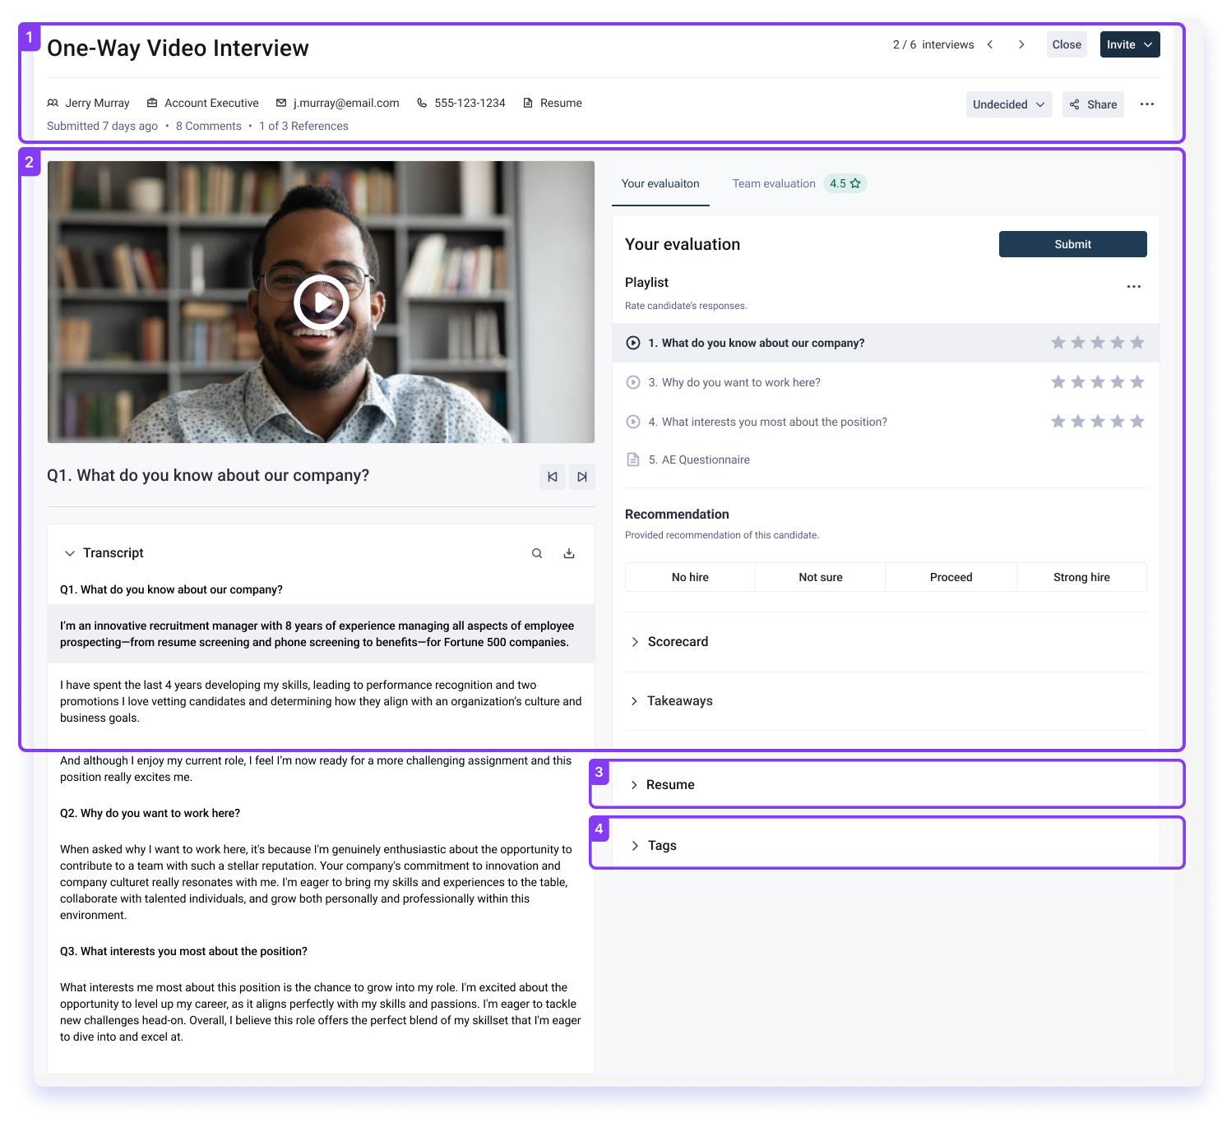1222x1122 pixels.
Task: Download the transcript
Action: click(569, 553)
